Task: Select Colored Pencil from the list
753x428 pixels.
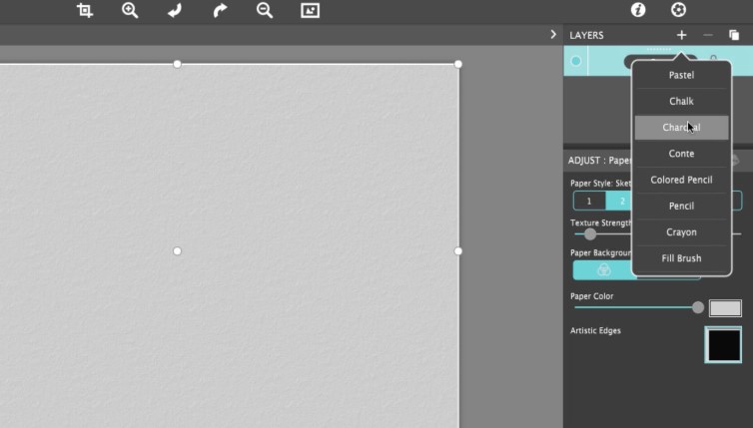Action: [681, 180]
